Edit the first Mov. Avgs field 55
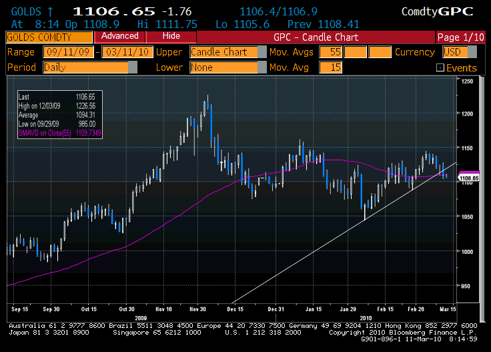The height and width of the screenshot is (352, 491). (331, 52)
